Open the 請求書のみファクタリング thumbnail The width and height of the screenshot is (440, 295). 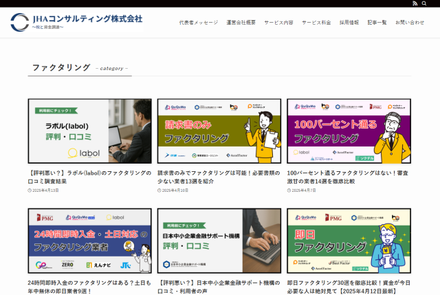point(219,131)
